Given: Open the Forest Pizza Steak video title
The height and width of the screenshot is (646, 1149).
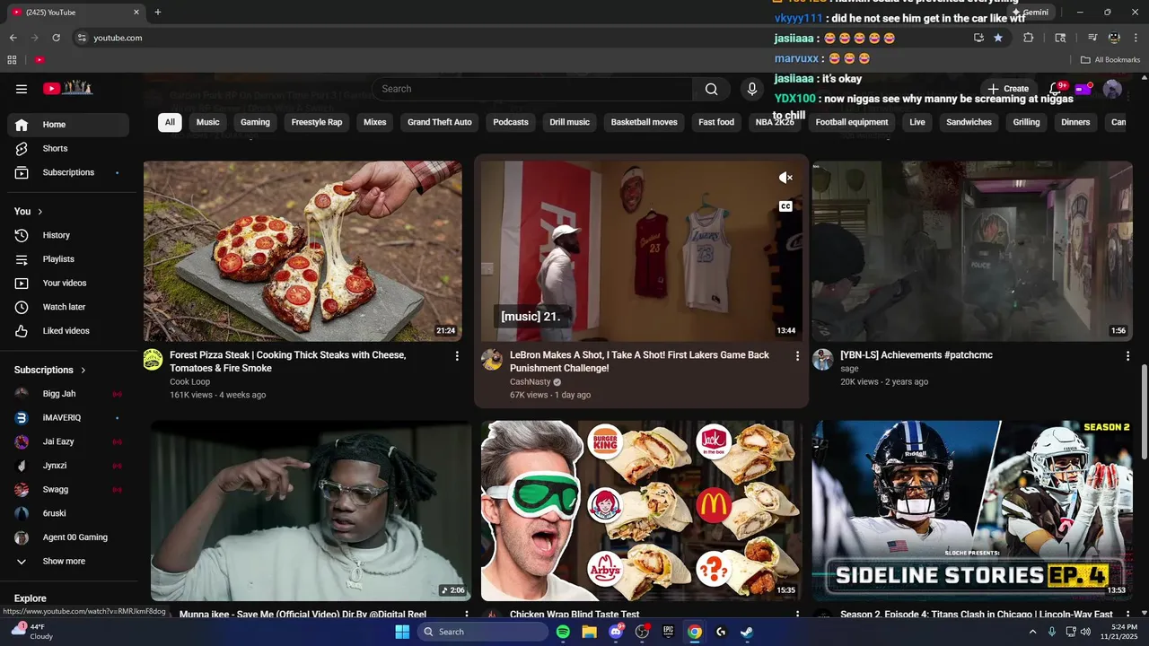Looking at the screenshot, I should point(287,362).
